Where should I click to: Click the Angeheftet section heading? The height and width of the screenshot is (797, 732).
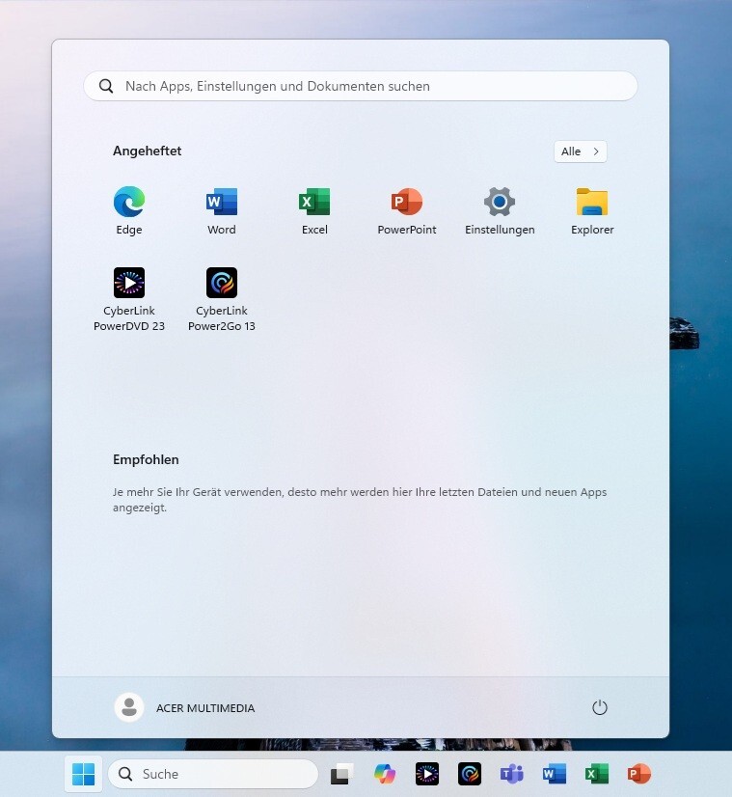(148, 151)
